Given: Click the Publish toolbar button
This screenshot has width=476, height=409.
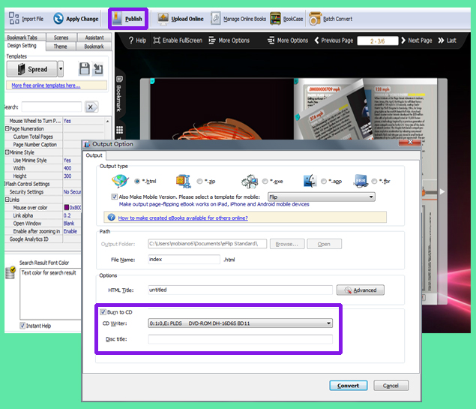Looking at the screenshot, I should pos(127,19).
